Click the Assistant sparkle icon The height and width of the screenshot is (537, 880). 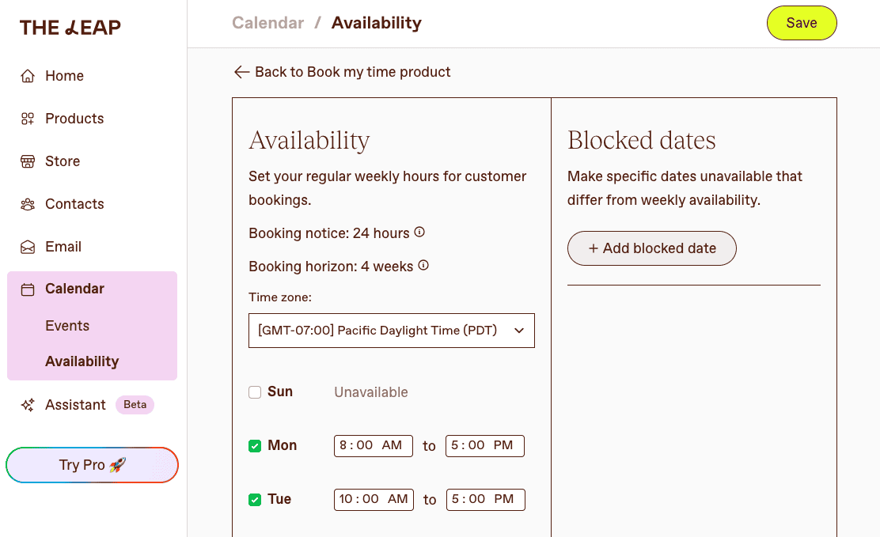click(x=28, y=405)
